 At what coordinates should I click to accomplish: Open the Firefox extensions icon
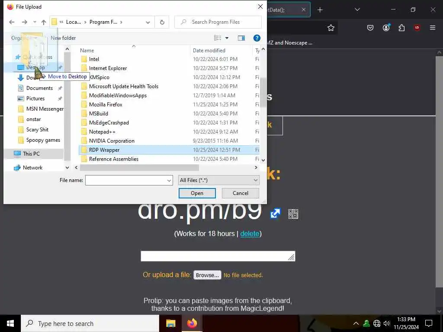pos(401,28)
